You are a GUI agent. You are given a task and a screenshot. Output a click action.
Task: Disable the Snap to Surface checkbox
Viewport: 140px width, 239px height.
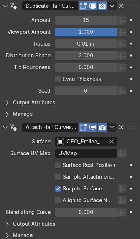point(58,189)
